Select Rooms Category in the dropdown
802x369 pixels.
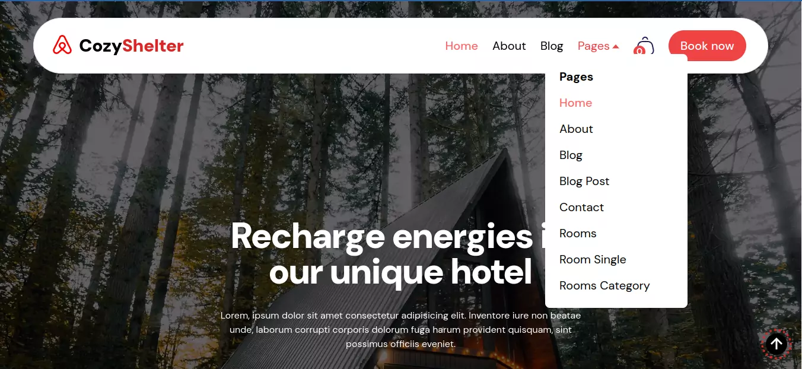[x=604, y=285]
